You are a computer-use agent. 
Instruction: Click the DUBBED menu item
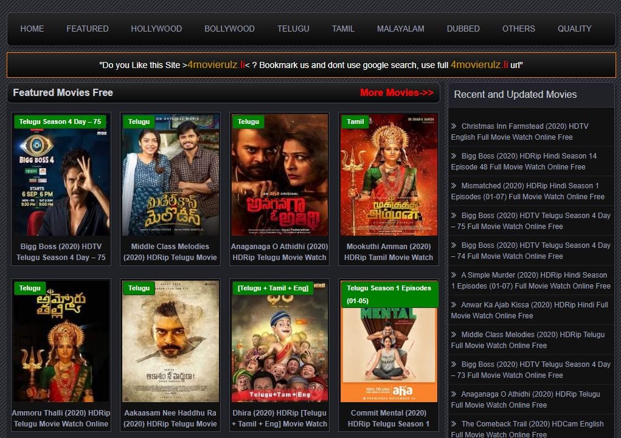point(463,29)
